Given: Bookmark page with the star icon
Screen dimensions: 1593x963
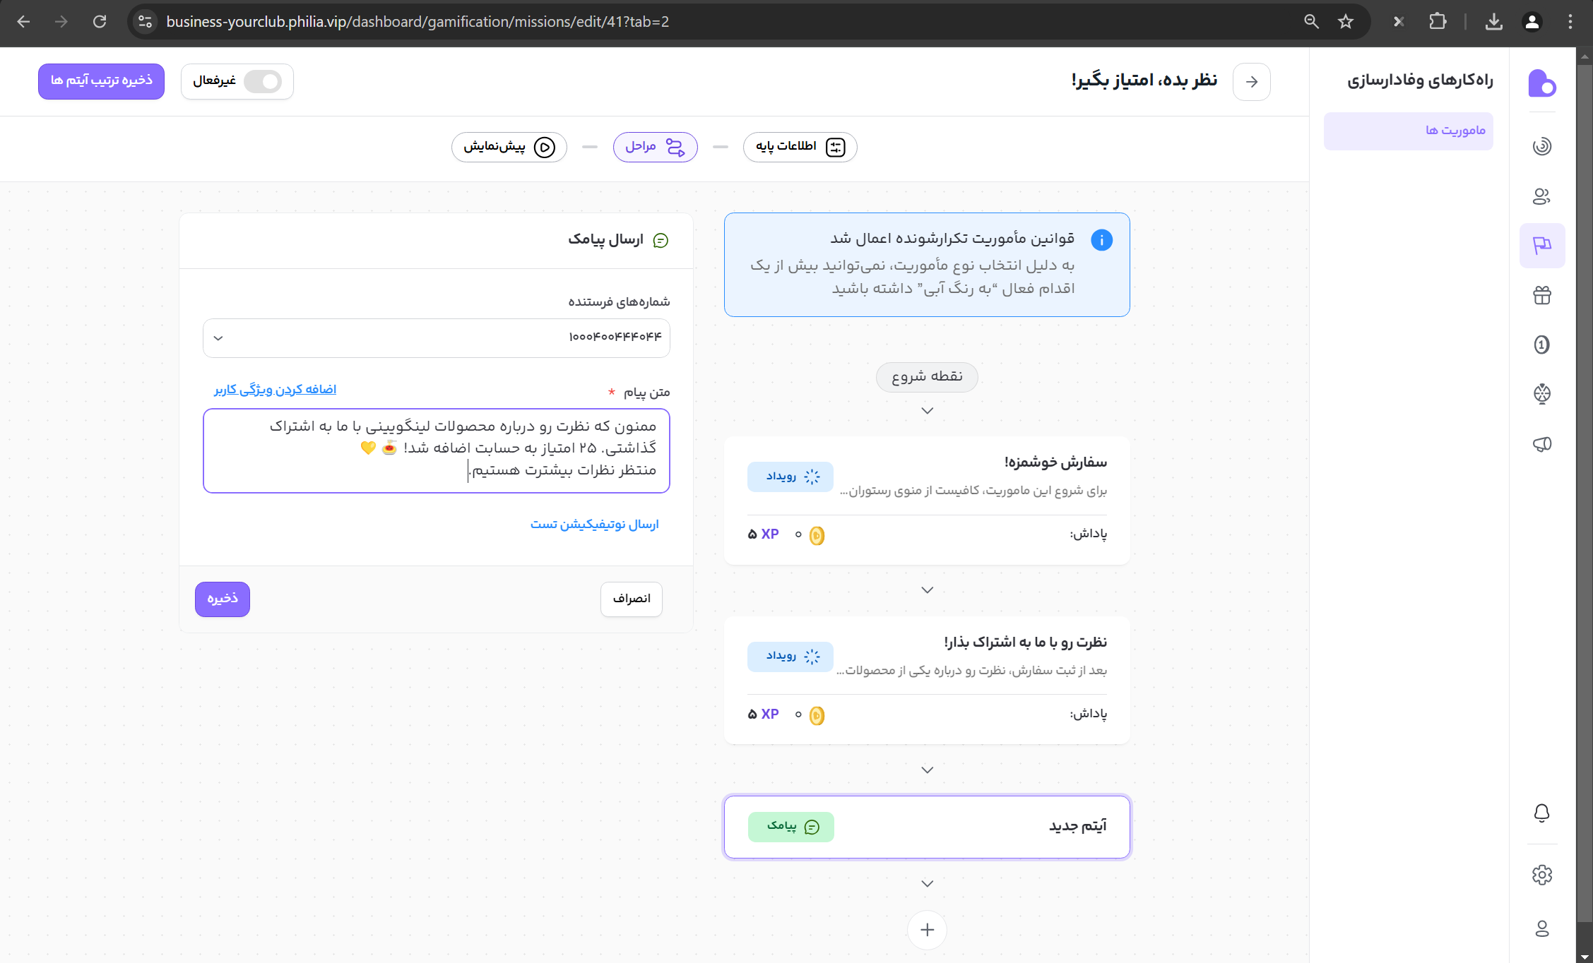Looking at the screenshot, I should (x=1345, y=22).
